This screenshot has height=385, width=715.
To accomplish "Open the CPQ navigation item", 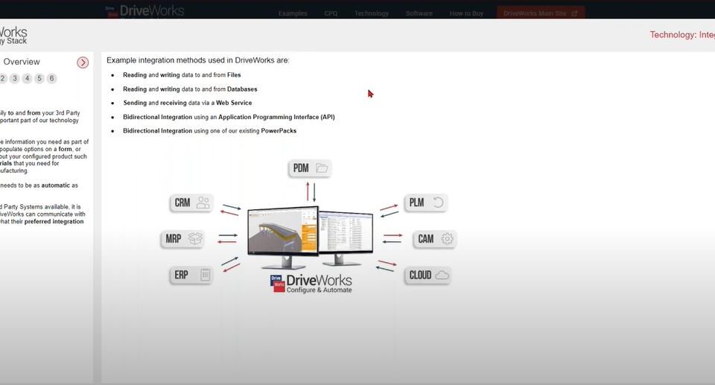I will (x=331, y=13).
